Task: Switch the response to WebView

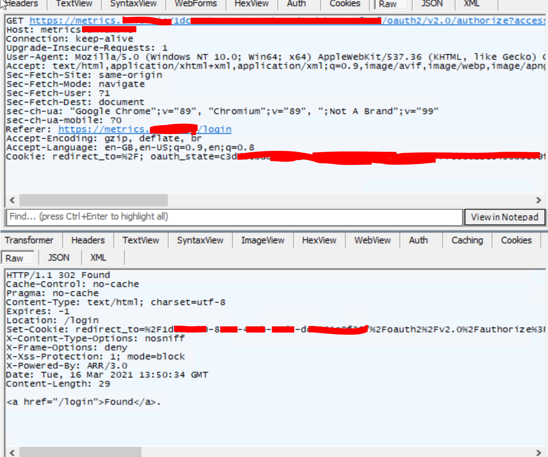Action: (372, 240)
